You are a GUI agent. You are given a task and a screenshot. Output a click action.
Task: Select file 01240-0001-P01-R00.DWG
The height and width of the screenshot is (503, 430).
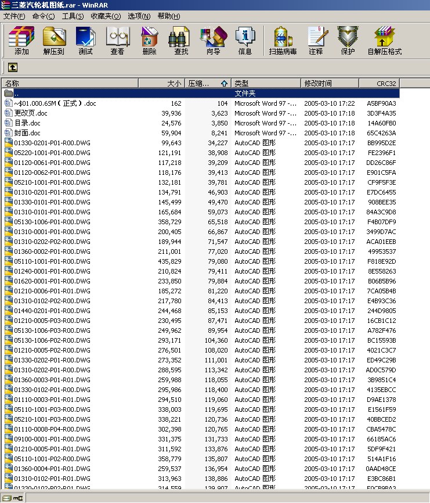click(52, 271)
